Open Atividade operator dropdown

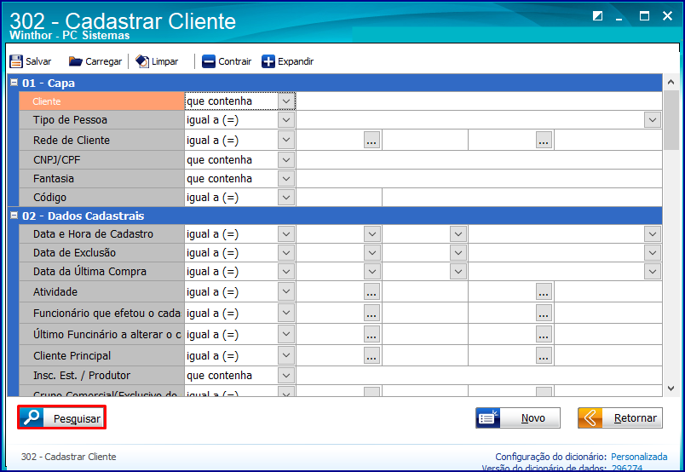point(286,292)
